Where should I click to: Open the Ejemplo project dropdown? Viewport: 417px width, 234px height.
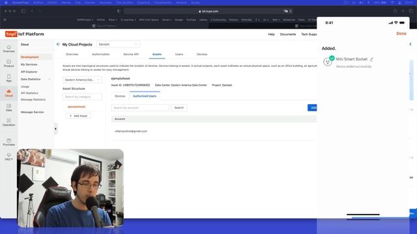(x=118, y=44)
